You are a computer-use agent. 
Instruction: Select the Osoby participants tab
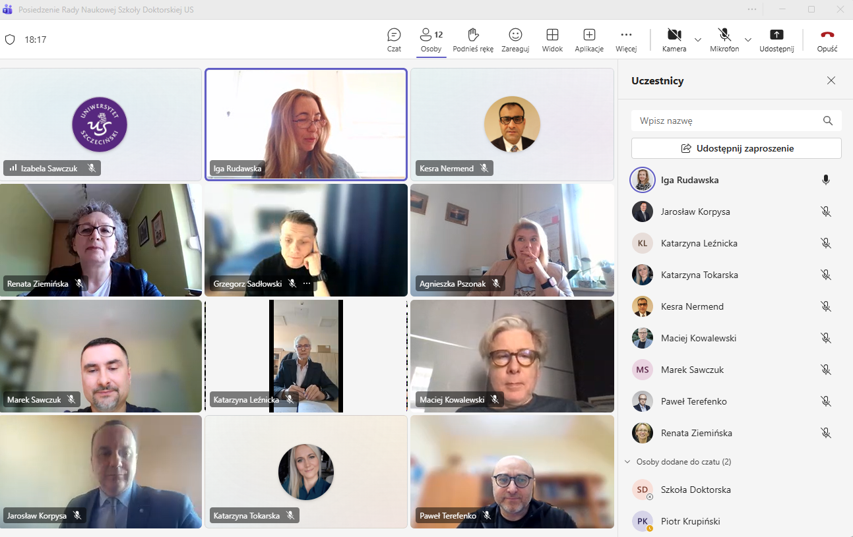tap(431, 40)
